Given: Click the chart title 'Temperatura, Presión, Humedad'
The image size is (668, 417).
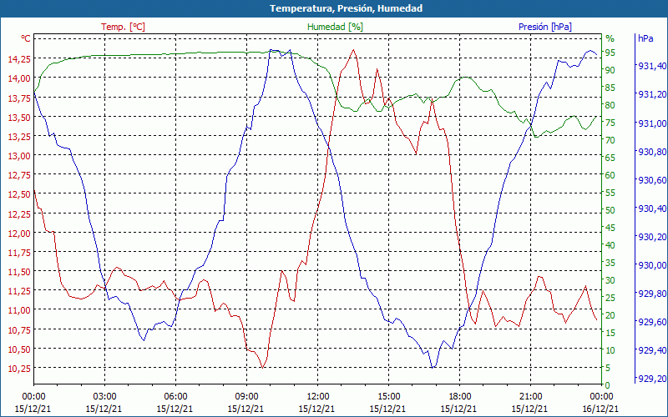Looking at the screenshot, I should click(346, 8).
